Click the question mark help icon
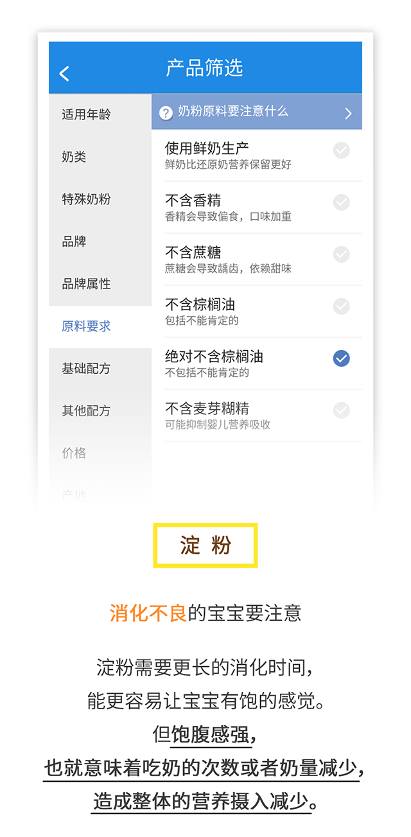The image size is (411, 837). [166, 113]
